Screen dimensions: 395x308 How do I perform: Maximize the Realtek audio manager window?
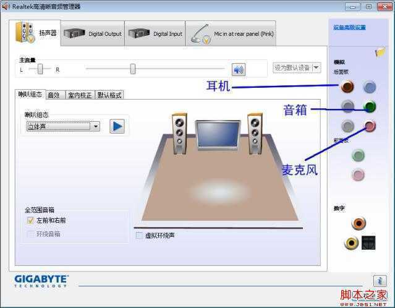368,7
